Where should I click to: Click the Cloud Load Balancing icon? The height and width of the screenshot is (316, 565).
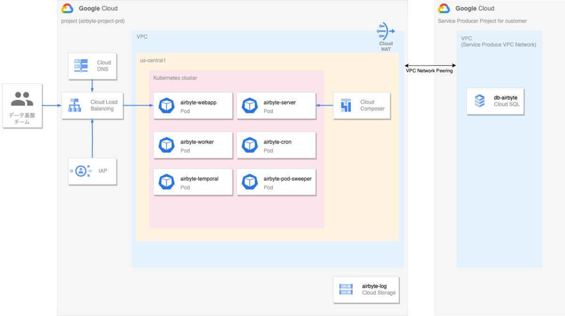(x=75, y=105)
